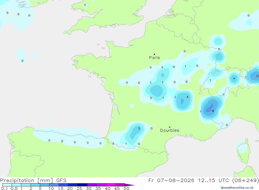This screenshot has width=259, height=190.
Task: Click the legend label '50'
Action: tap(126, 188)
